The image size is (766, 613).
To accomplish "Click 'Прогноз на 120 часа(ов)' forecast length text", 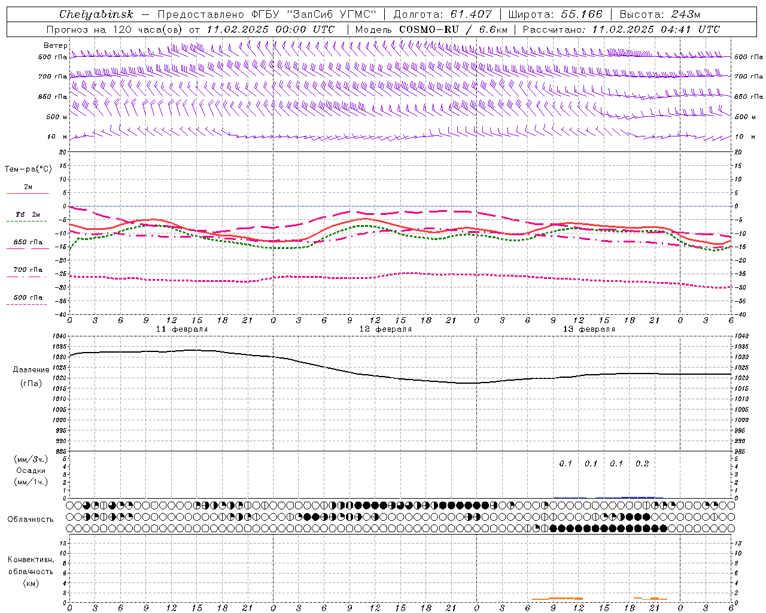I will (115, 29).
